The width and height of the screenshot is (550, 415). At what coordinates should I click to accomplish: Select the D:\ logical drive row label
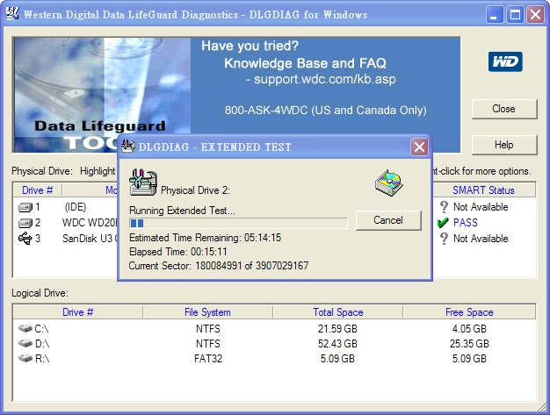42,344
